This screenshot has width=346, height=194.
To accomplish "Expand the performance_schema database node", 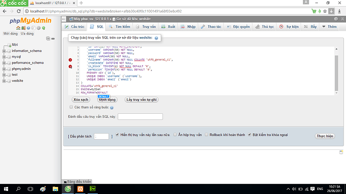I will coord(4,63).
